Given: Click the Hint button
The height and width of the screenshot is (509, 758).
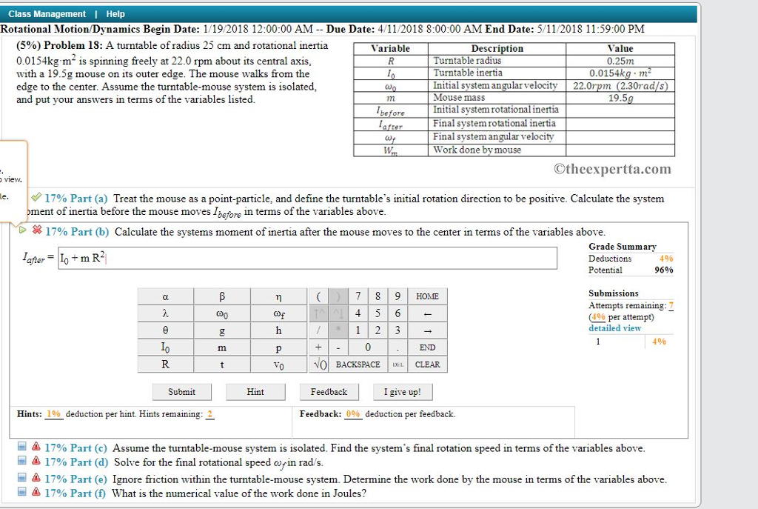Looking at the screenshot, I should 255,391.
